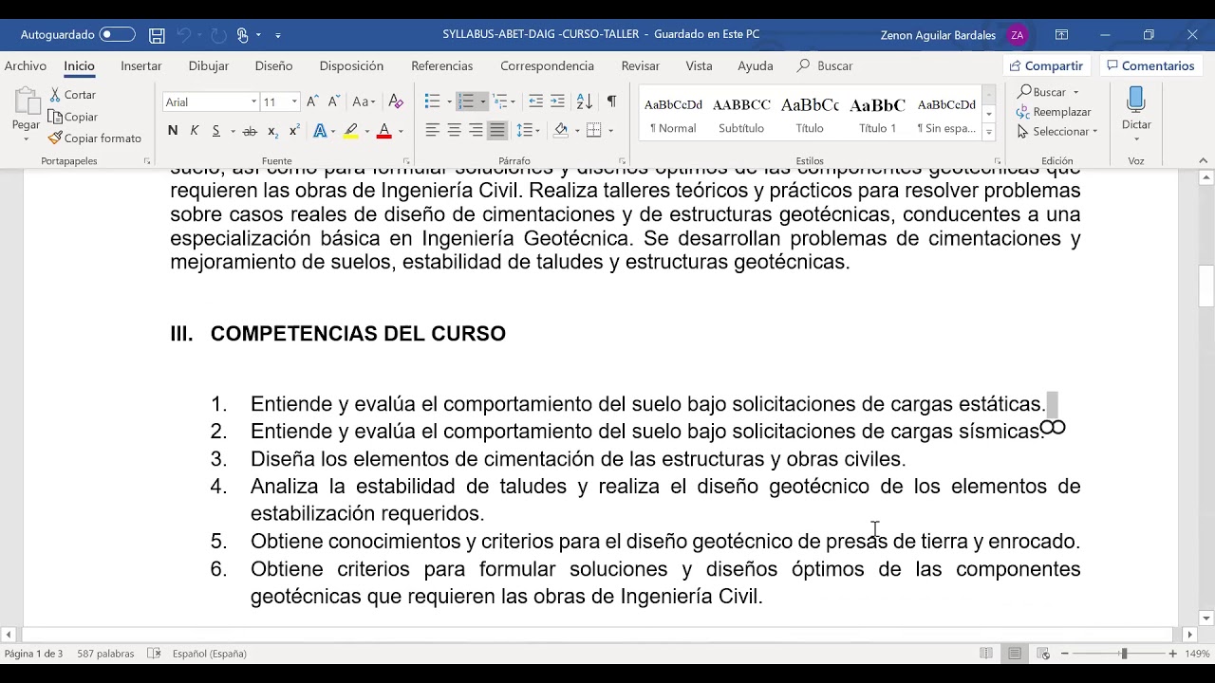Click the clear formatting icon
The height and width of the screenshot is (683, 1215).
[x=396, y=102]
